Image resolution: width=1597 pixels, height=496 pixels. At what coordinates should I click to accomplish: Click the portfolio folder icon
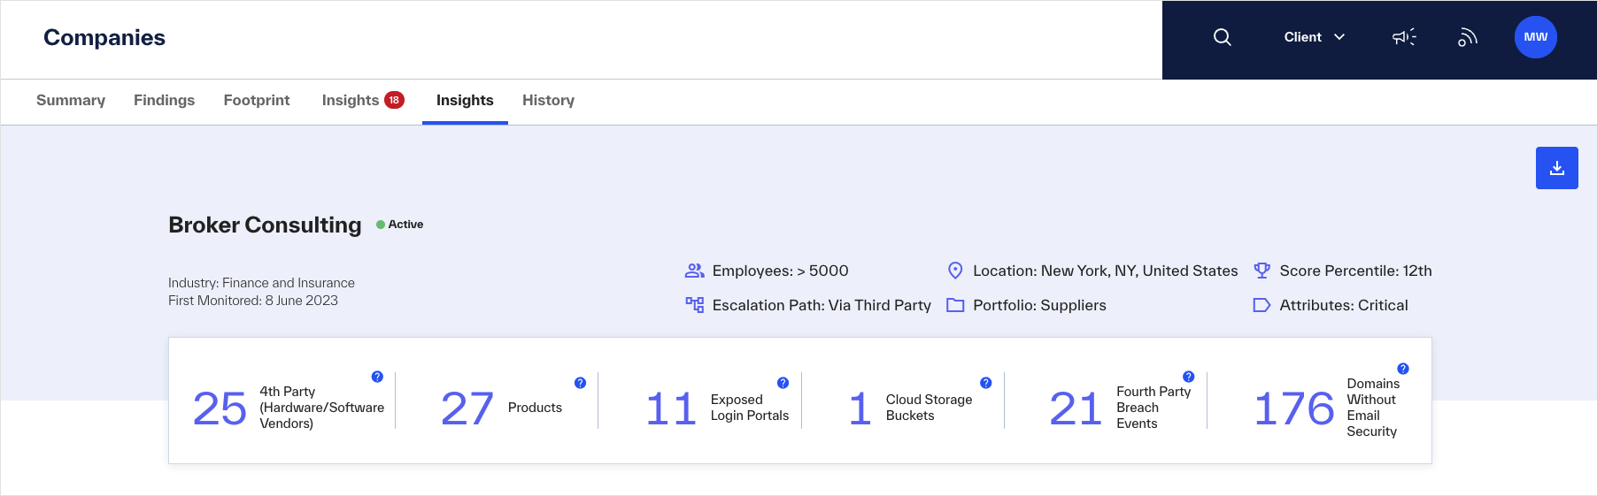point(955,305)
